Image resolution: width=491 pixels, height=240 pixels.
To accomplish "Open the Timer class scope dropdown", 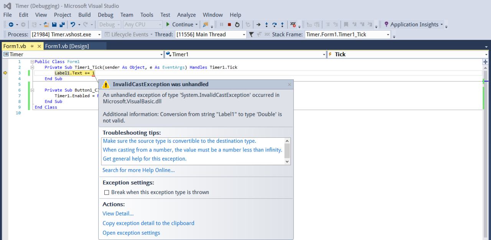I will [x=83, y=54].
